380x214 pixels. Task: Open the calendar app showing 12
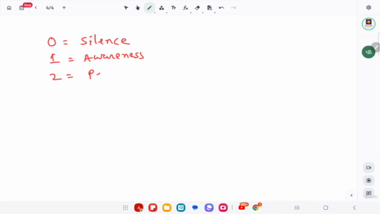(180, 207)
